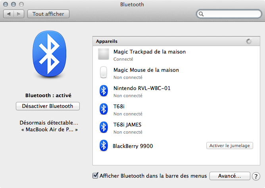265x188 pixels.
Task: Select Nintendo RVL-WBC-01 in the device list
Action: pyautogui.click(x=142, y=88)
